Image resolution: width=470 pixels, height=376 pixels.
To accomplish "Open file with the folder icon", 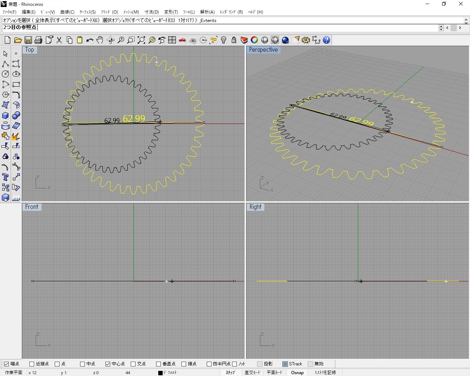I will 18,40.
